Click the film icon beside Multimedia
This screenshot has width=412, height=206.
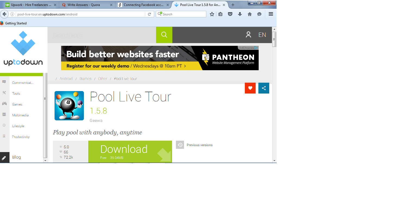tap(4, 114)
